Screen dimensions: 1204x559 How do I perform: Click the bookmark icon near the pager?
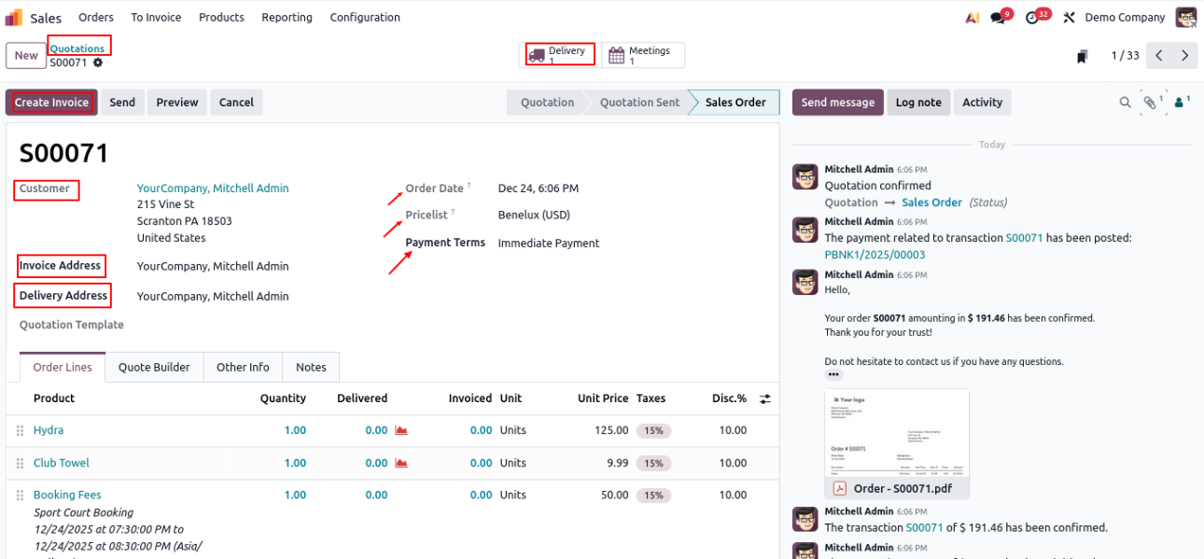1082,57
